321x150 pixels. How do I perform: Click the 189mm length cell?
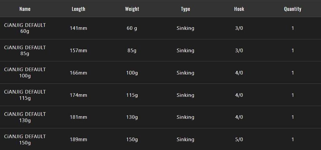(x=78, y=139)
